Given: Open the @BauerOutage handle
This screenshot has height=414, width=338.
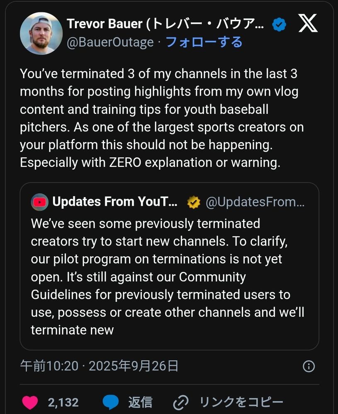Looking at the screenshot, I should (110, 42).
